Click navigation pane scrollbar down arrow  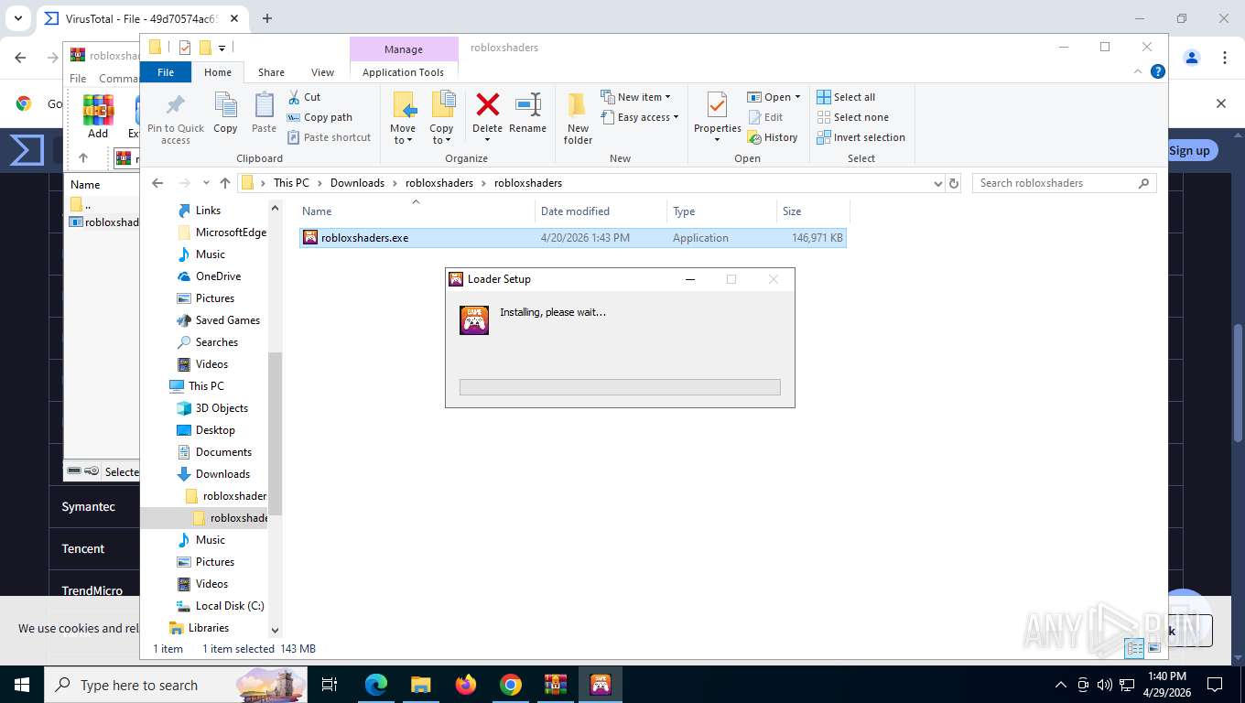275,630
